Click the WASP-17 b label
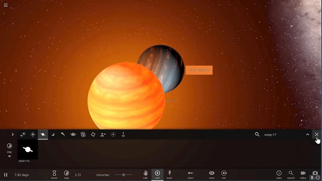This screenshot has width=322, height=181. tap(24, 161)
